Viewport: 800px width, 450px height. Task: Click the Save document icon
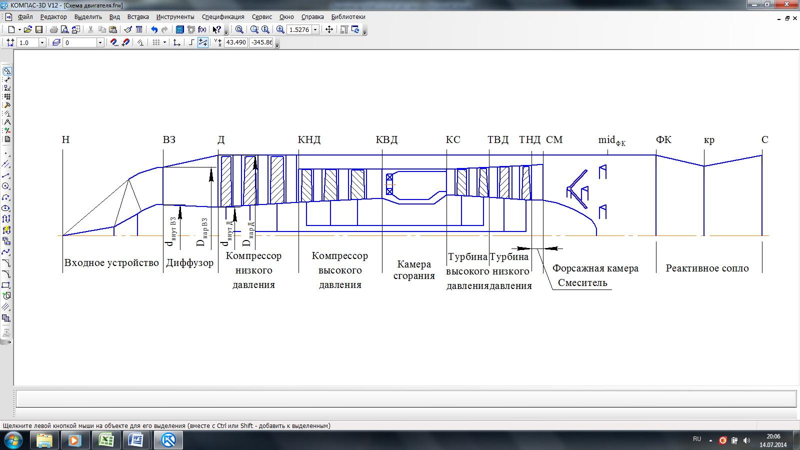pyautogui.click(x=38, y=29)
